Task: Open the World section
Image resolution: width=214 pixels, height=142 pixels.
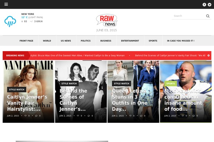Action: coord(47,41)
